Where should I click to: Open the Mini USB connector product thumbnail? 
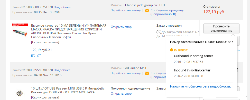[20, 93]
